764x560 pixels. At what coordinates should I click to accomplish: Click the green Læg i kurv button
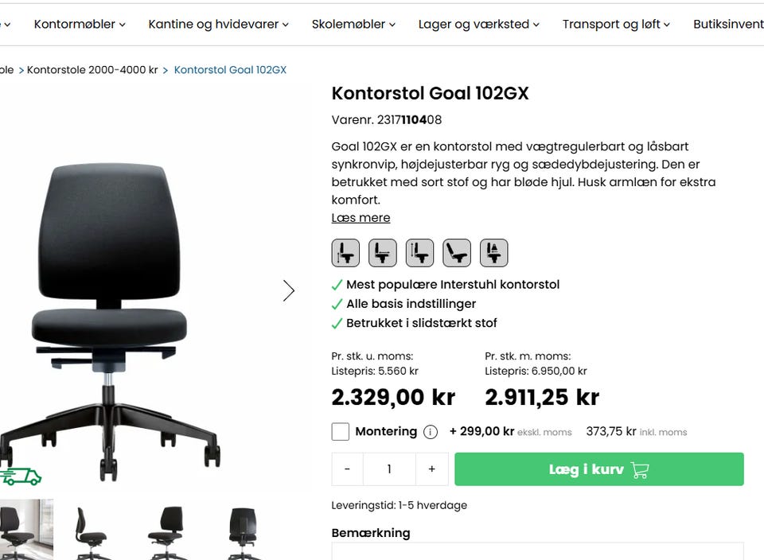pyautogui.click(x=598, y=469)
